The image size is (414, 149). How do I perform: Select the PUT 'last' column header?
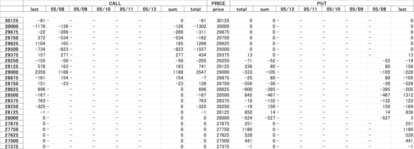[402, 9]
